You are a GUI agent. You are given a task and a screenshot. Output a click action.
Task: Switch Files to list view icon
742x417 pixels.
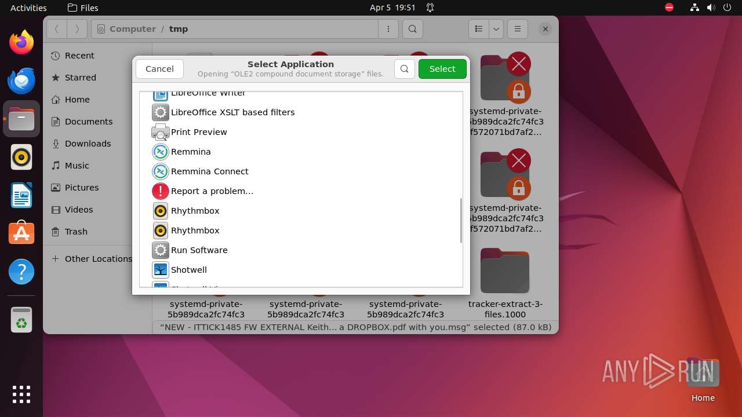[479, 29]
